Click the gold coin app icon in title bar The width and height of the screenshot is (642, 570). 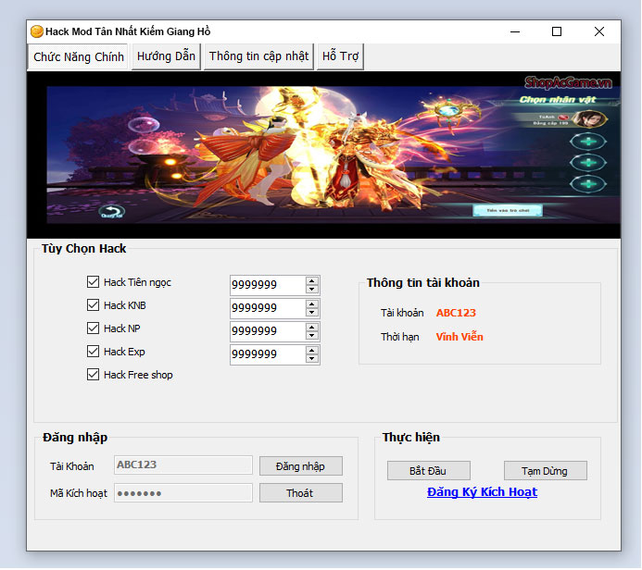pyautogui.click(x=37, y=31)
